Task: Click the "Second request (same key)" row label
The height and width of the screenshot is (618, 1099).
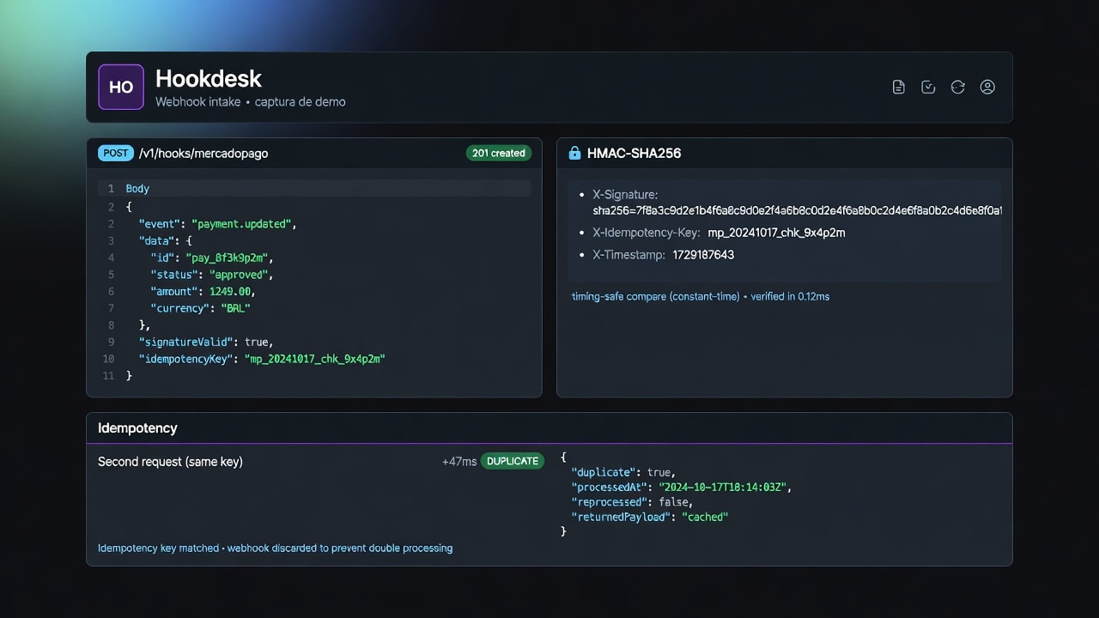Action: pos(170,462)
